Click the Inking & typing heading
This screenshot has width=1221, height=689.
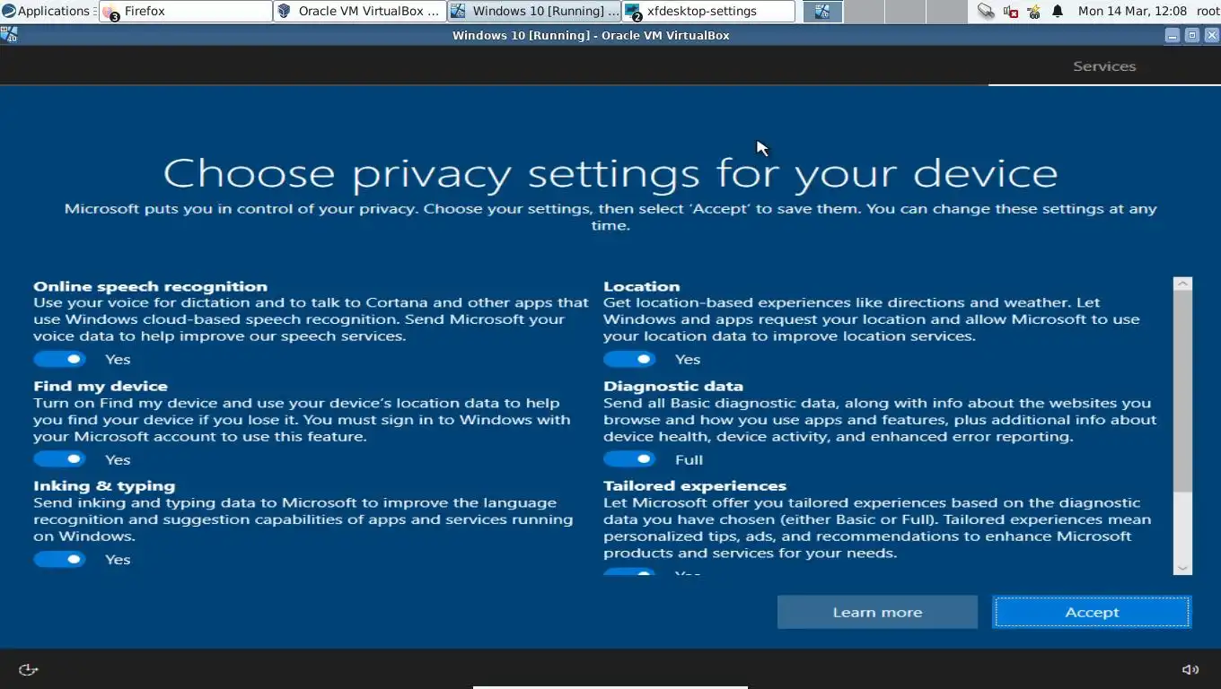point(104,486)
